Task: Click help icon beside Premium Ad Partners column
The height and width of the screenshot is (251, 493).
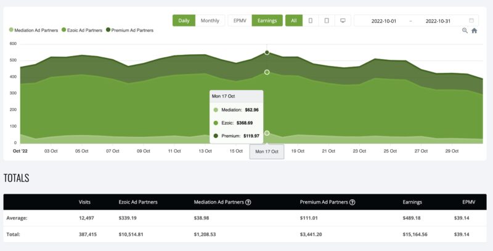Action: point(352,202)
